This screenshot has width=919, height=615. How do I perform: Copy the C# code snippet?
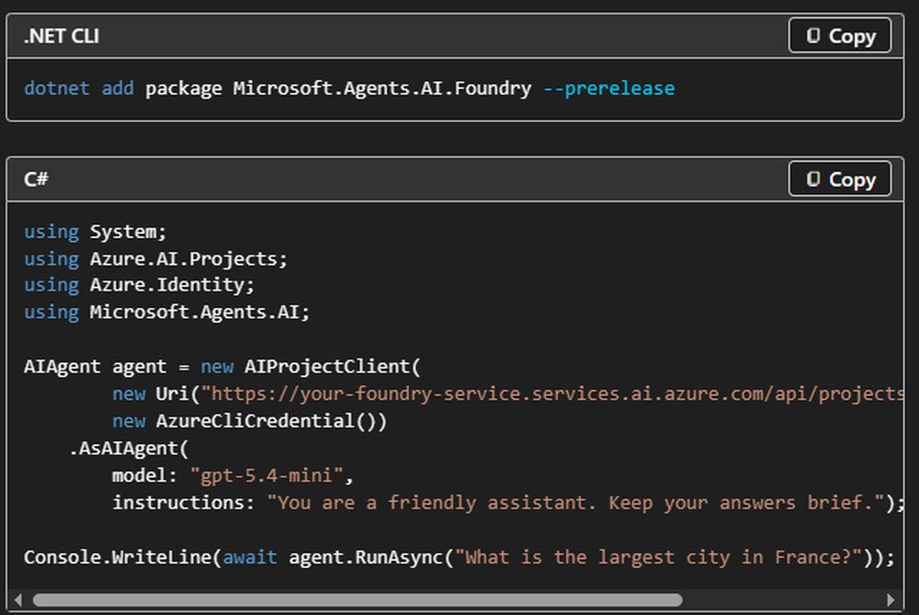[x=838, y=178]
